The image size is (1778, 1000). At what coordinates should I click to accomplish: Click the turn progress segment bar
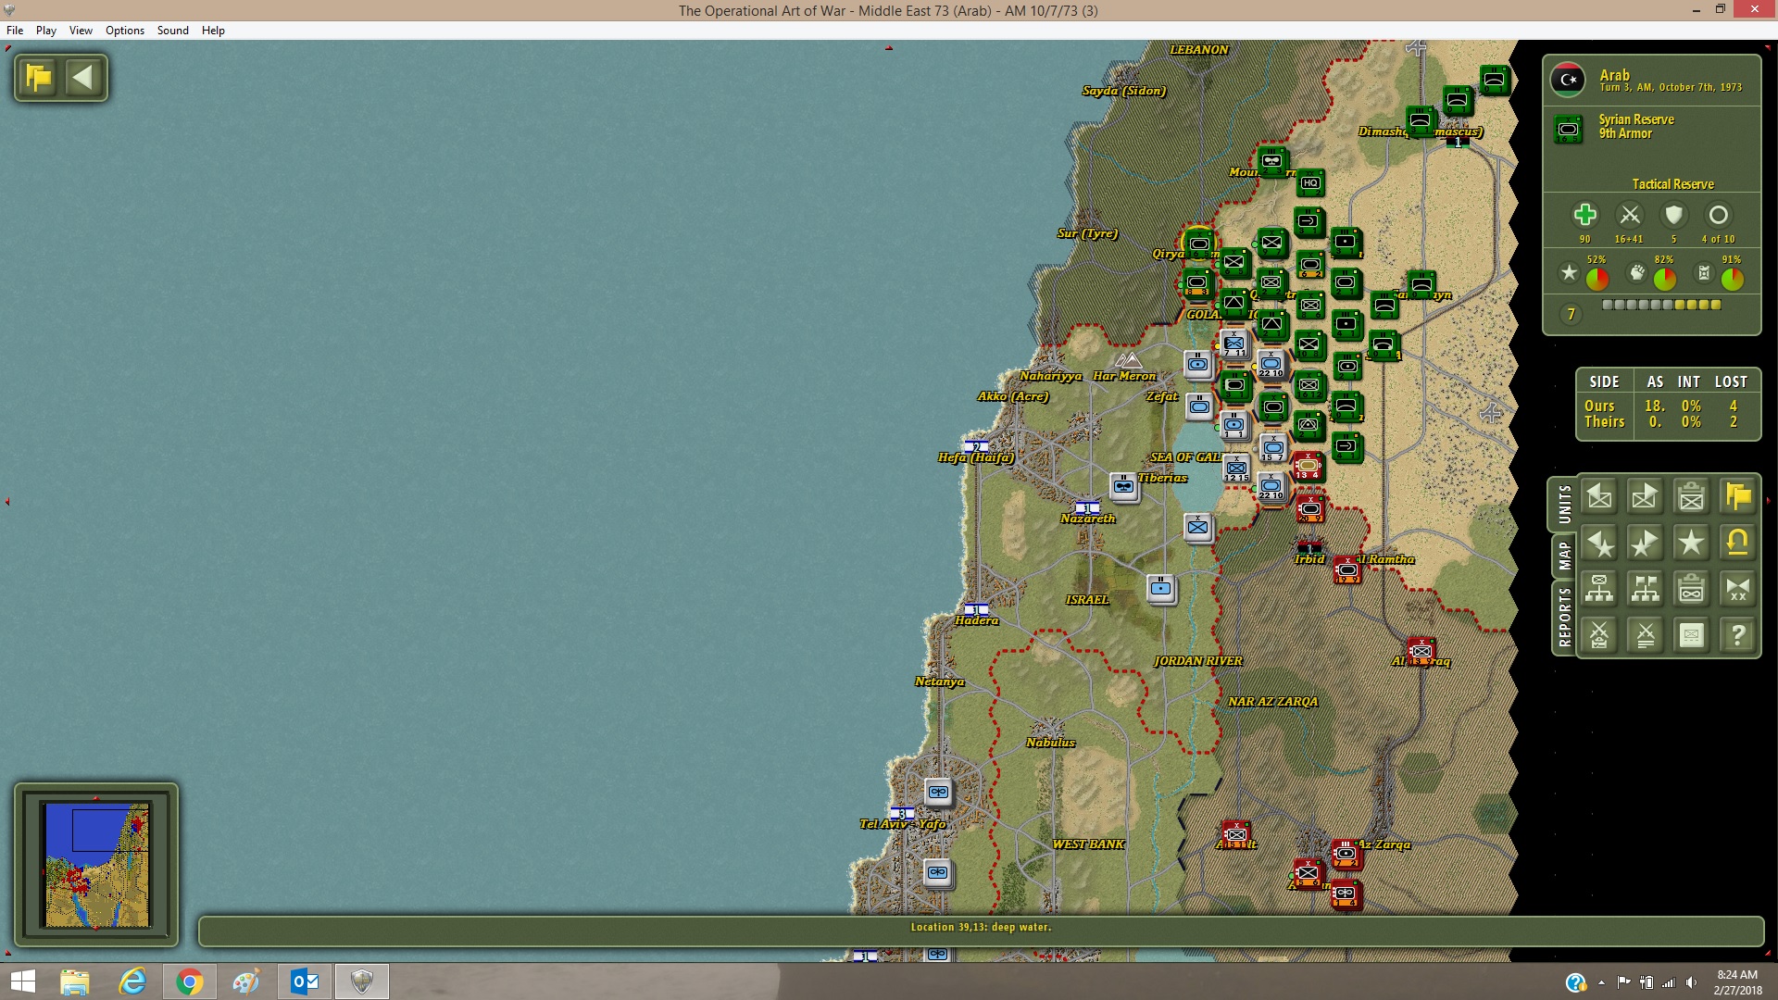[x=1661, y=305]
